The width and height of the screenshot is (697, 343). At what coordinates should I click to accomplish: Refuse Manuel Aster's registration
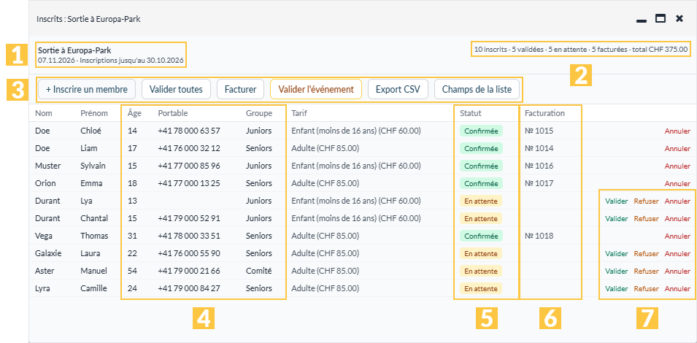tap(647, 271)
